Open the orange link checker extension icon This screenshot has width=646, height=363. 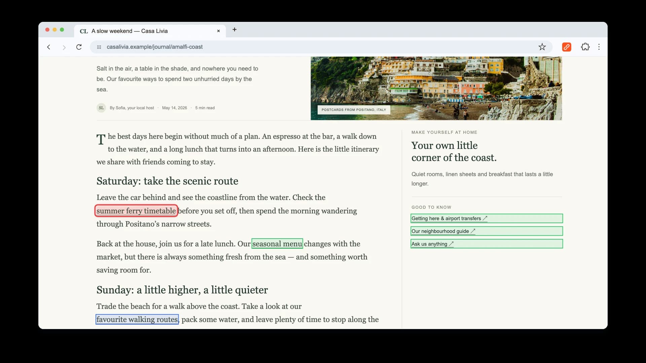pyautogui.click(x=567, y=47)
